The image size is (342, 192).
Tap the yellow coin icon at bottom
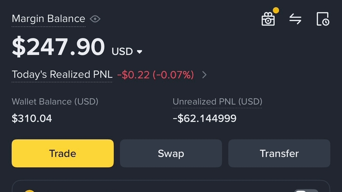(x=29, y=191)
